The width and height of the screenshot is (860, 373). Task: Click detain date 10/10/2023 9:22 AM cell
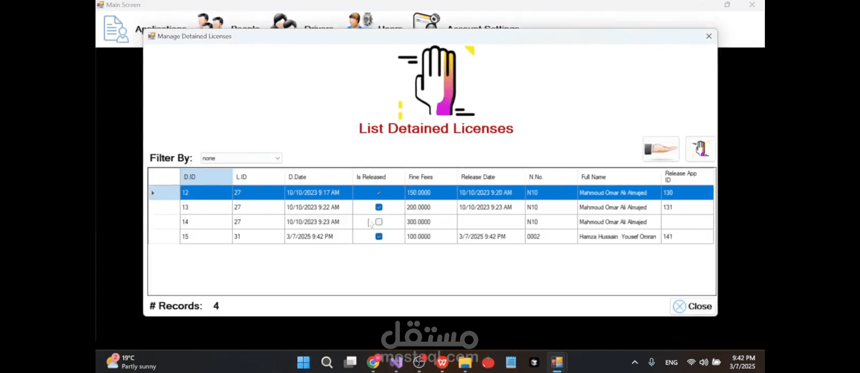pyautogui.click(x=318, y=207)
